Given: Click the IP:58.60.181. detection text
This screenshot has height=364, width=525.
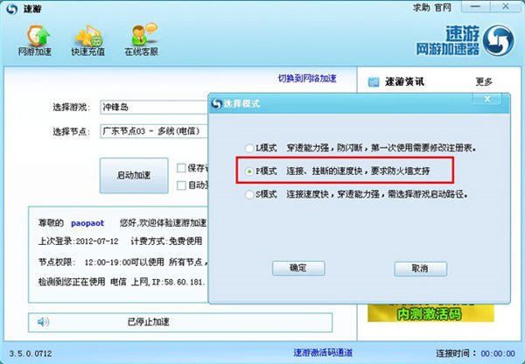Looking at the screenshot, I should (178, 283).
